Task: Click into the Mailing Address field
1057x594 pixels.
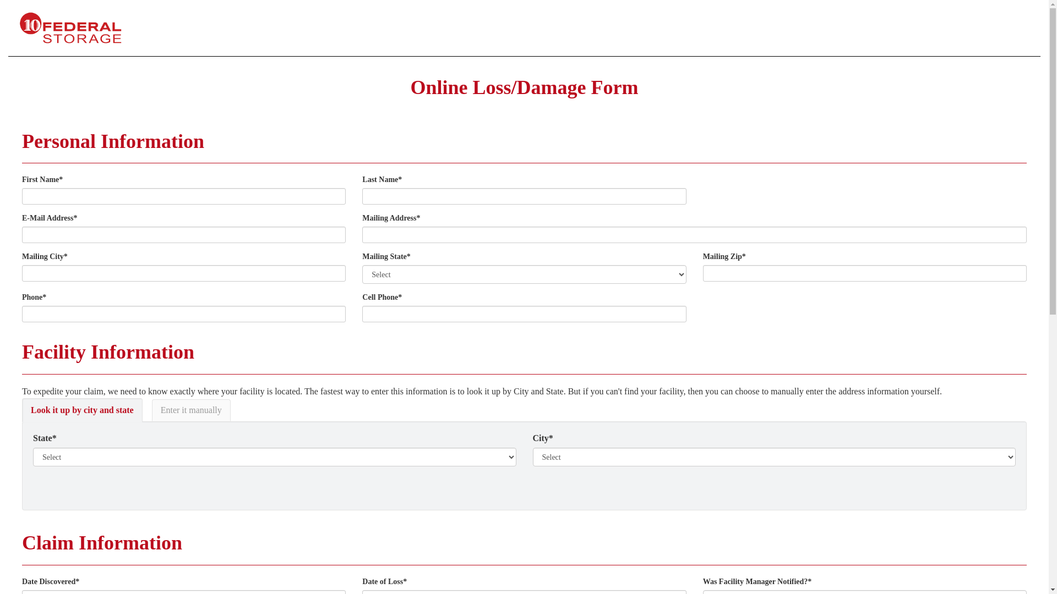Action: [694, 235]
